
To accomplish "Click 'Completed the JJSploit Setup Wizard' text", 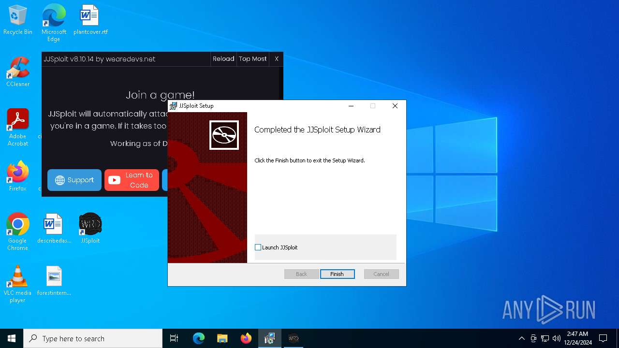I will (x=317, y=130).
